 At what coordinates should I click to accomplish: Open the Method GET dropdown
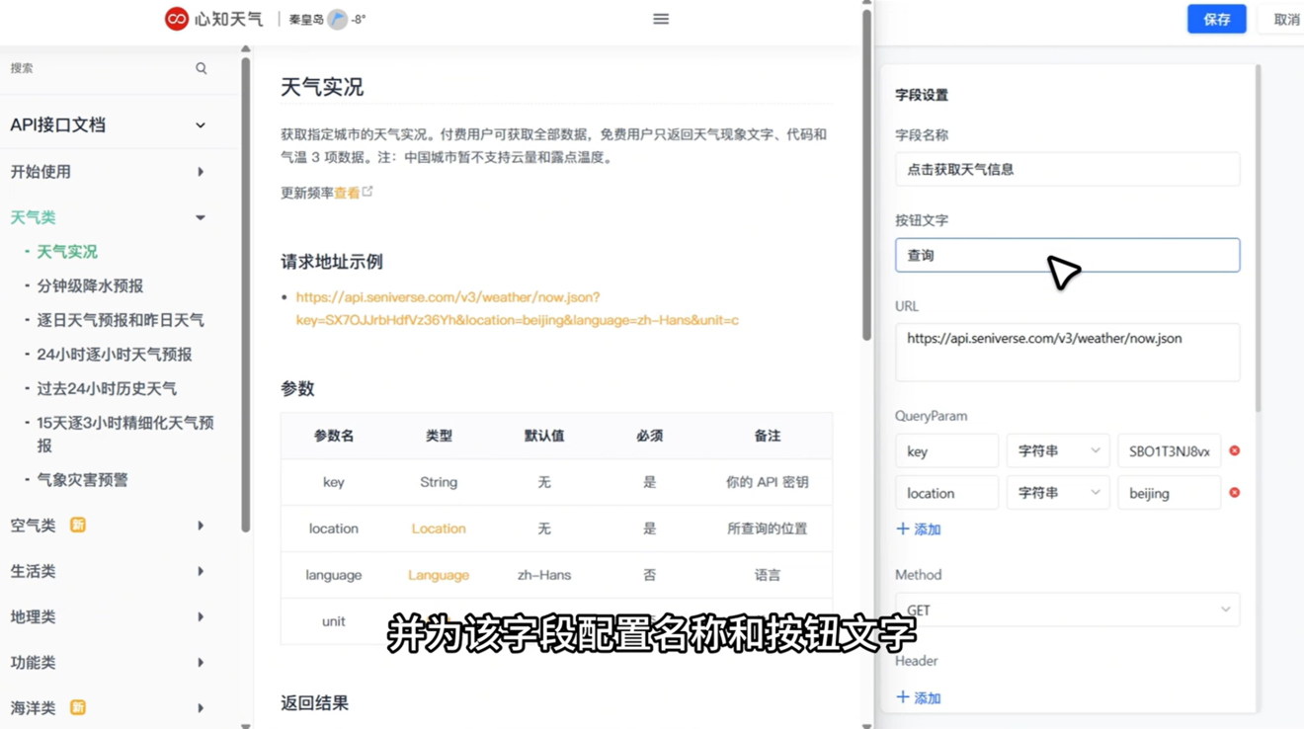click(x=1067, y=609)
